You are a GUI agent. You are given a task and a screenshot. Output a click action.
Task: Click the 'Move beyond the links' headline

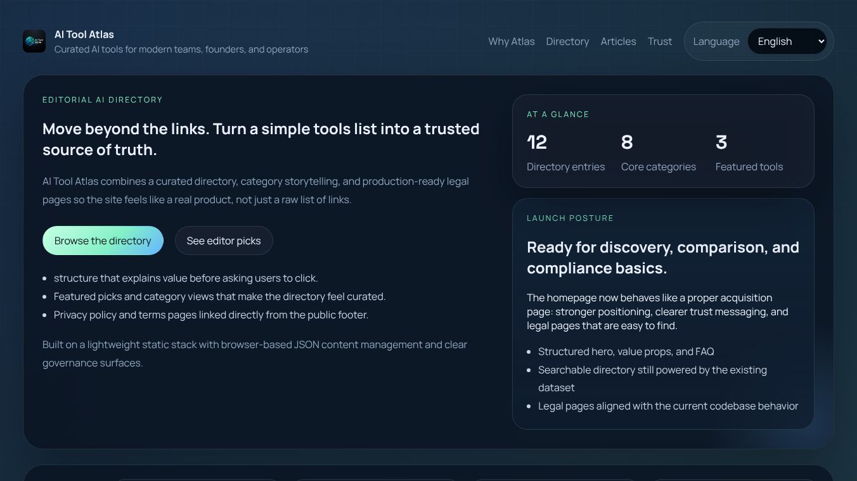261,139
